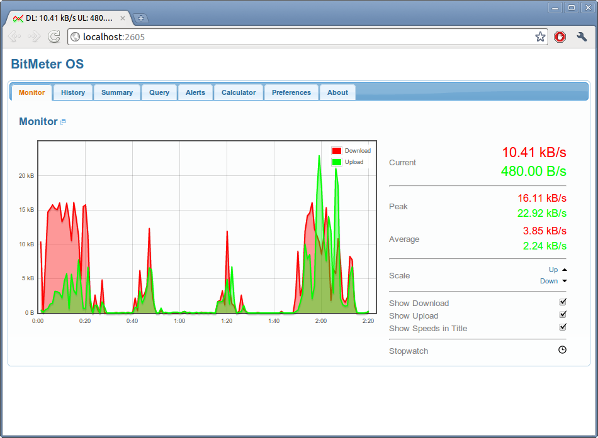
Task: Click the Scale Up link
Action: click(x=553, y=270)
